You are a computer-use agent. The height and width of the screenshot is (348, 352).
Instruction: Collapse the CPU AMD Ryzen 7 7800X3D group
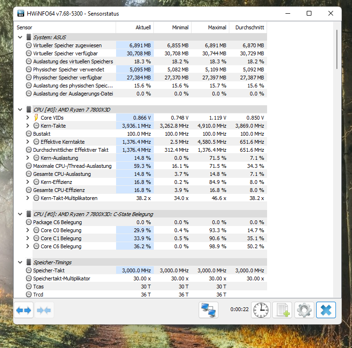tap(20, 110)
